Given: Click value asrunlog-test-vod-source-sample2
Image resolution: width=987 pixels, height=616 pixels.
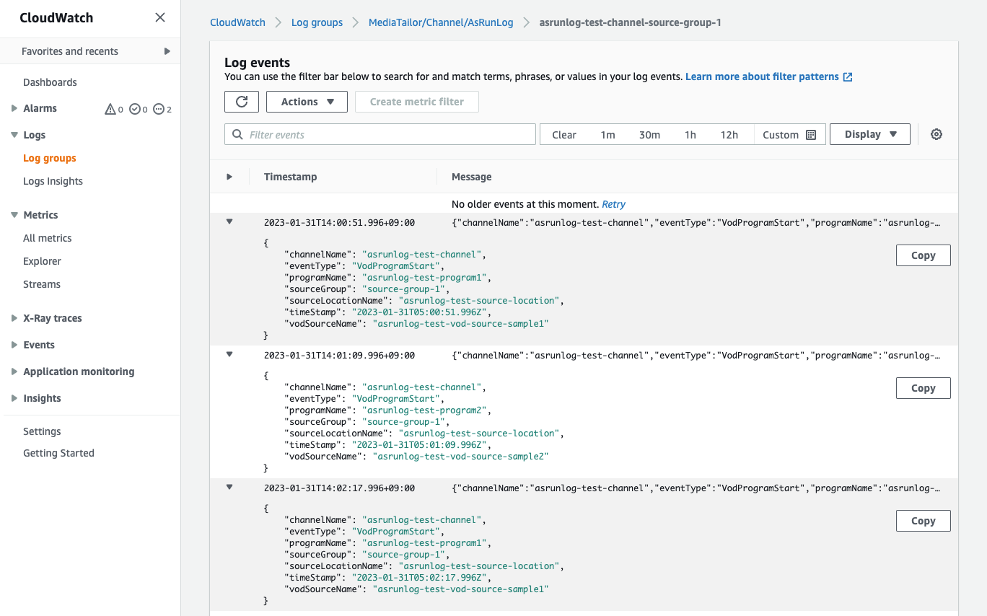Looking at the screenshot, I should click(460, 457).
